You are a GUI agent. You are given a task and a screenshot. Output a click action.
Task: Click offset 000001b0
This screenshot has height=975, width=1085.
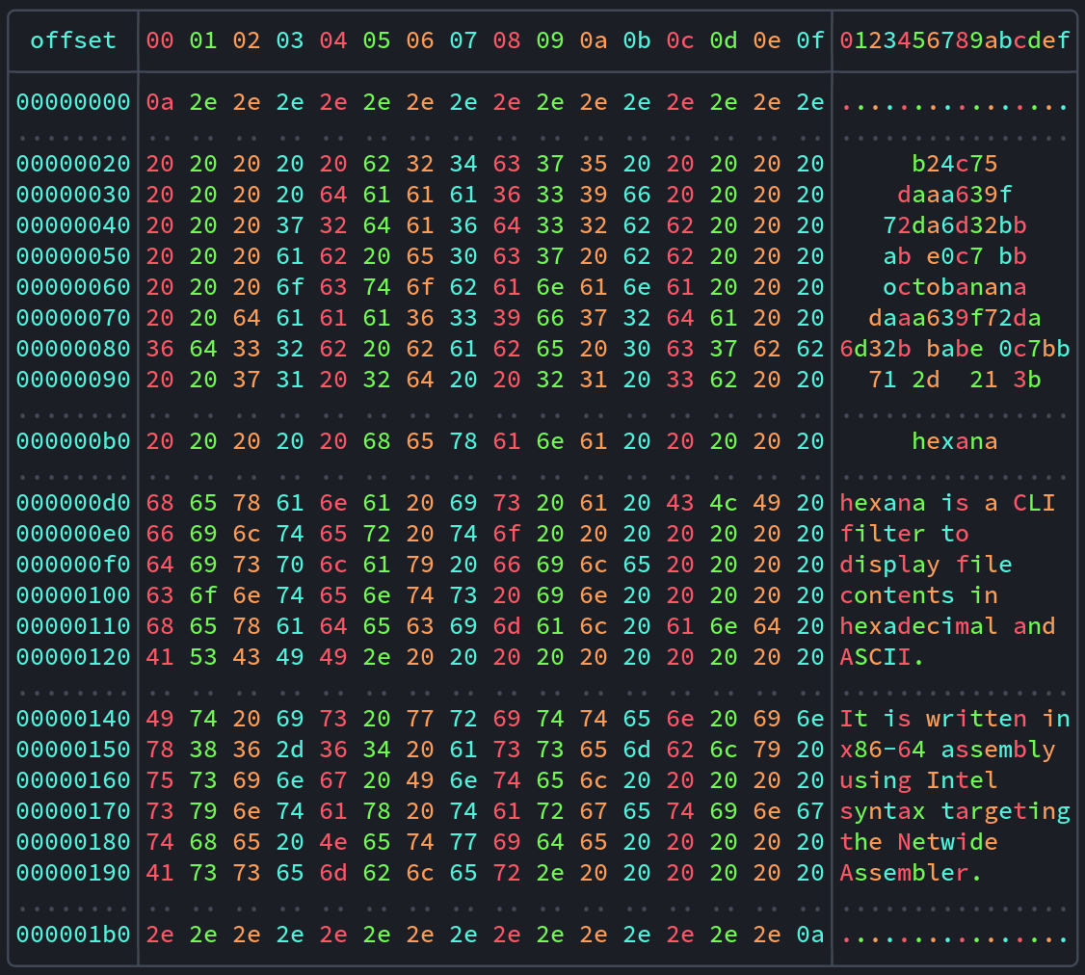pyautogui.click(x=73, y=935)
